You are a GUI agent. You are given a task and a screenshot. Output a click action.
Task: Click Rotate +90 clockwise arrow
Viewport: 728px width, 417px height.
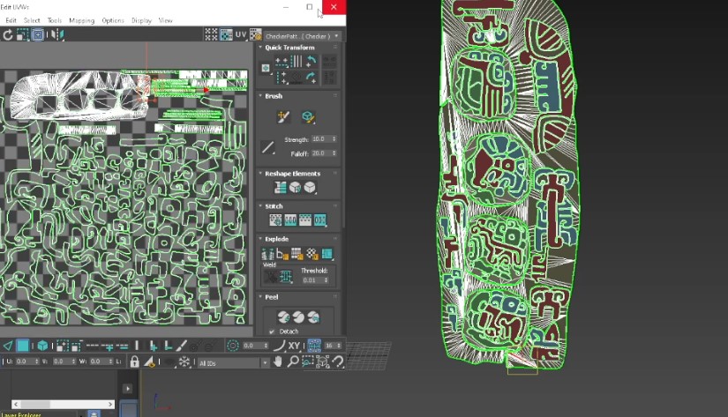pos(311,77)
